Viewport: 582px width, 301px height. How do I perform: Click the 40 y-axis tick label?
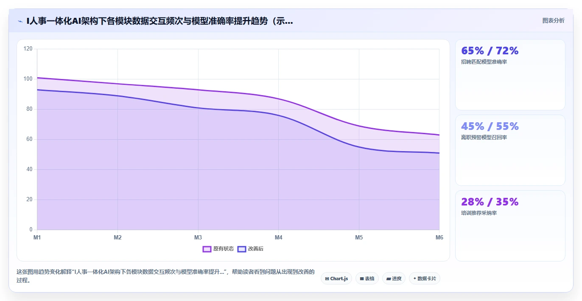pyautogui.click(x=29, y=169)
